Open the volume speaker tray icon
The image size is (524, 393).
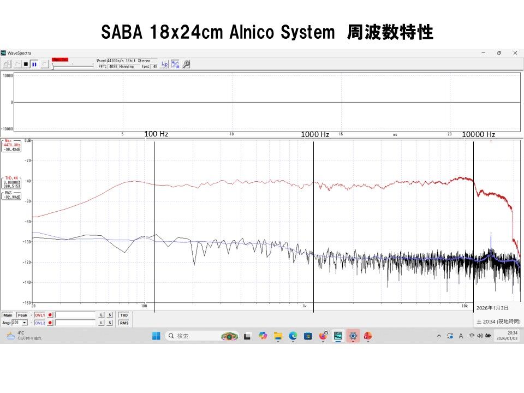click(x=480, y=336)
